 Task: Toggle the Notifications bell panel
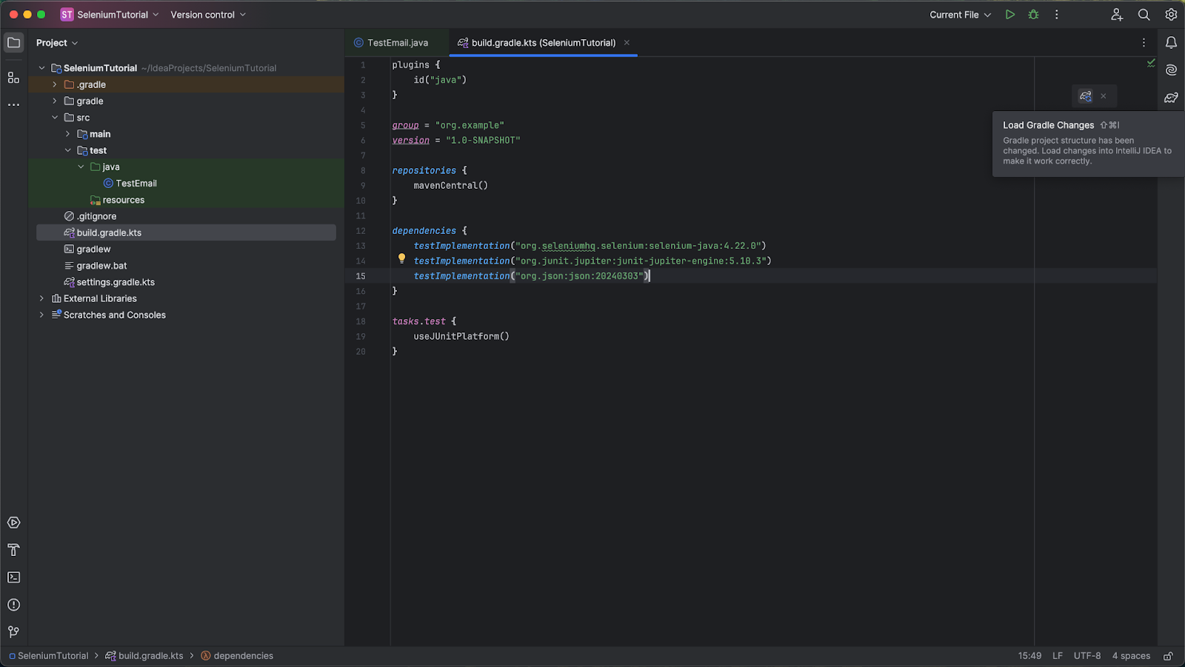coord(1171,42)
